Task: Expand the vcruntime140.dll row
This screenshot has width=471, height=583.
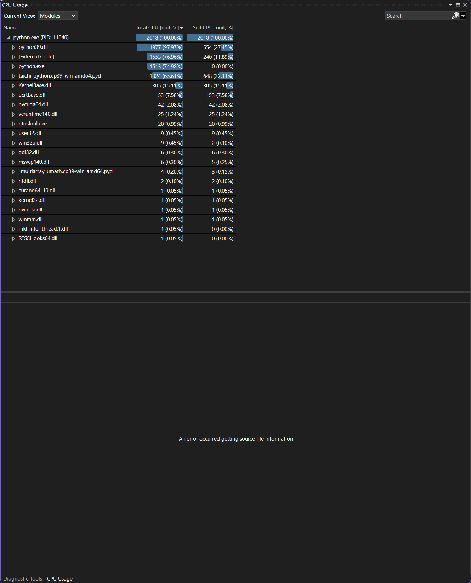Action: [x=14, y=114]
